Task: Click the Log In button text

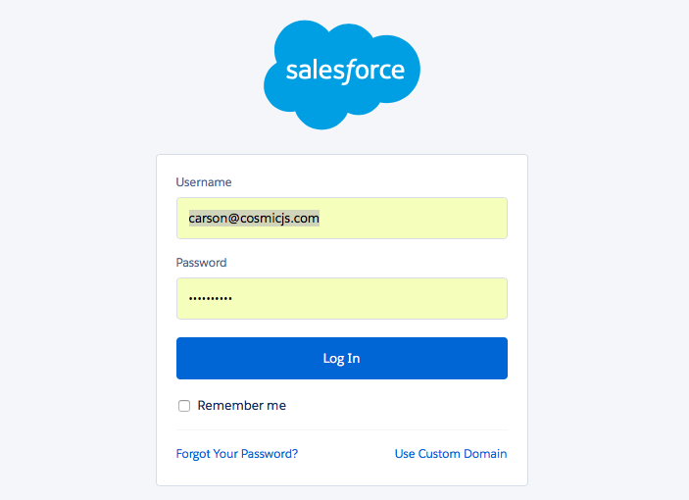Action: (341, 359)
